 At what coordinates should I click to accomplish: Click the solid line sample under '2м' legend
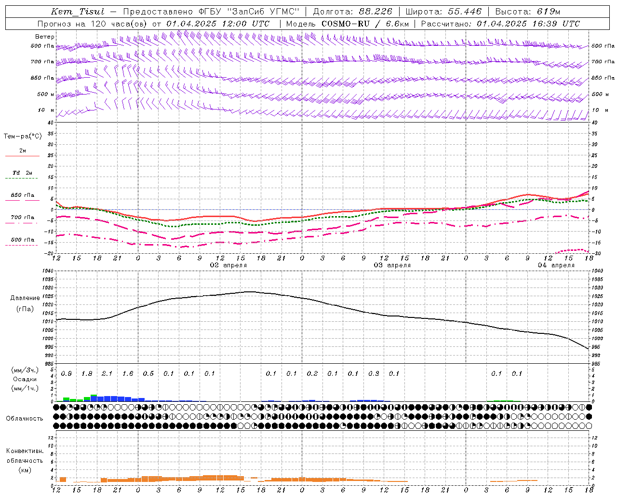click(x=22, y=156)
